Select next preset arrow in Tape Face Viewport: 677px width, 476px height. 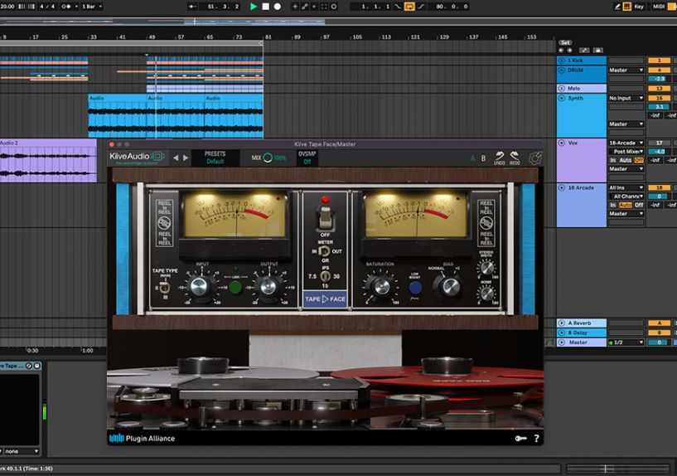[186, 158]
